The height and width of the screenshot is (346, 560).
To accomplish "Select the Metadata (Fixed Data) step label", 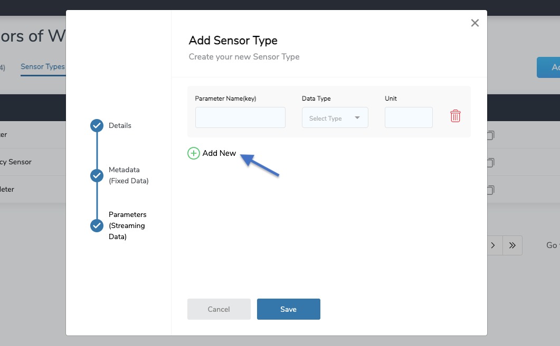I will (129, 175).
